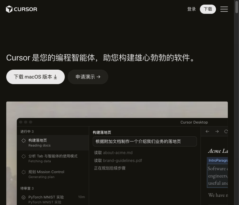
Task: Click the reload icon in preview pane
Action: 226,131
